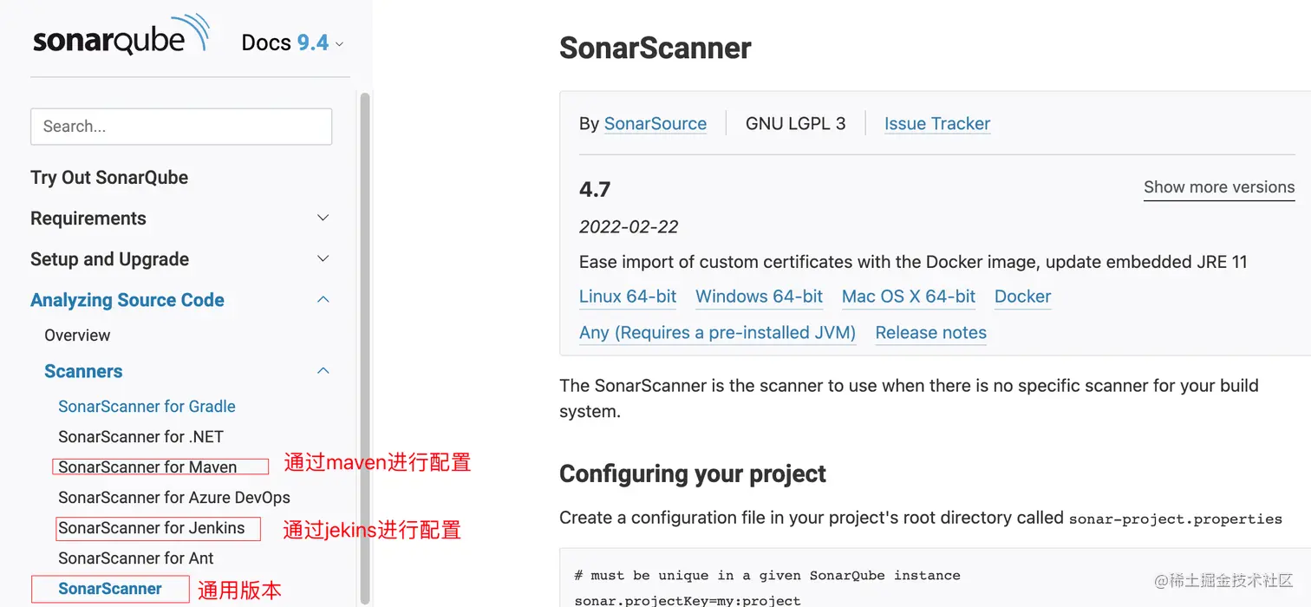Click Show more versions
Image resolution: width=1311 pixels, height=607 pixels.
pos(1218,187)
